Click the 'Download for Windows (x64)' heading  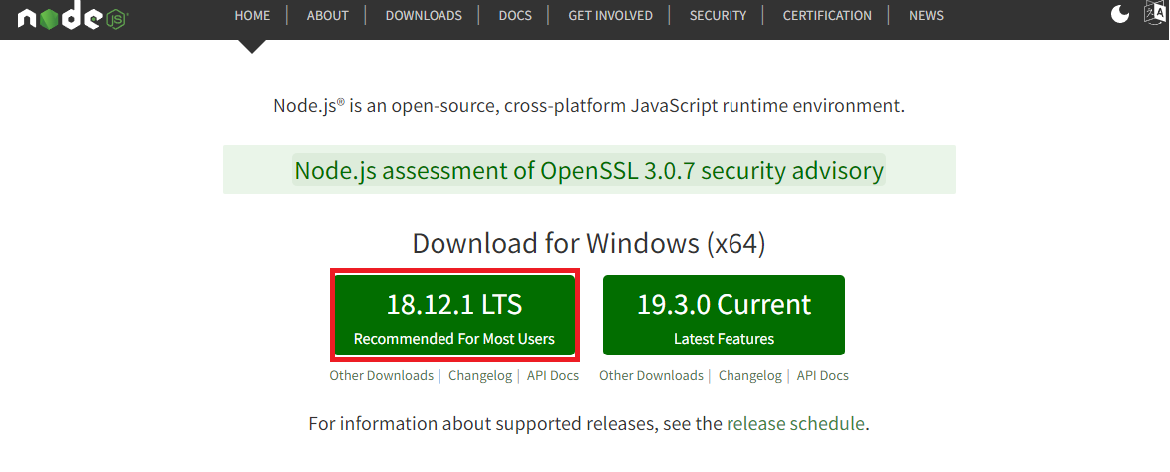point(589,244)
